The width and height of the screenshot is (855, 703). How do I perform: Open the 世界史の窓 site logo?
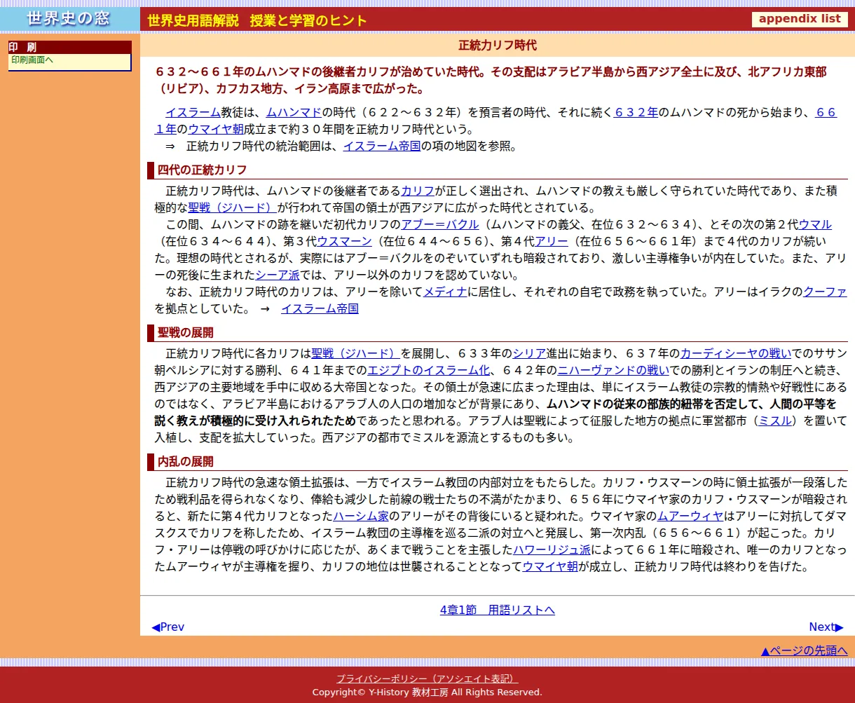69,19
